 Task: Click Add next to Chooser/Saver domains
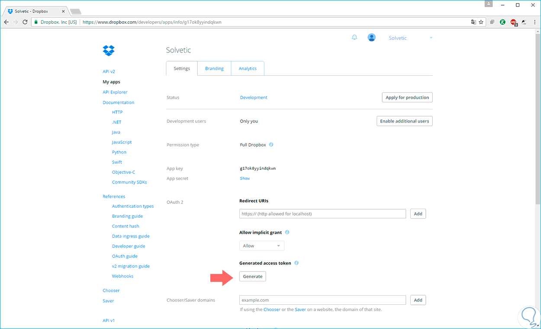pyautogui.click(x=418, y=300)
